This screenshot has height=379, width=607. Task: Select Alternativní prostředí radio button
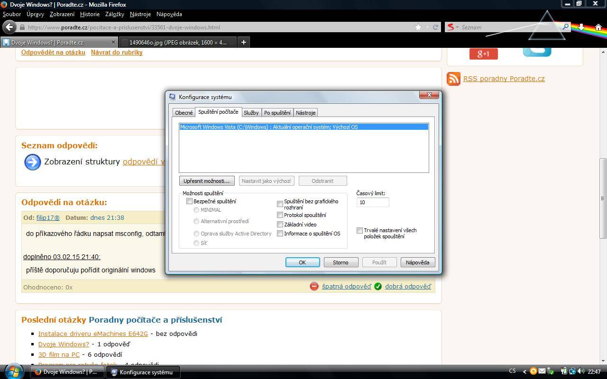pyautogui.click(x=196, y=221)
